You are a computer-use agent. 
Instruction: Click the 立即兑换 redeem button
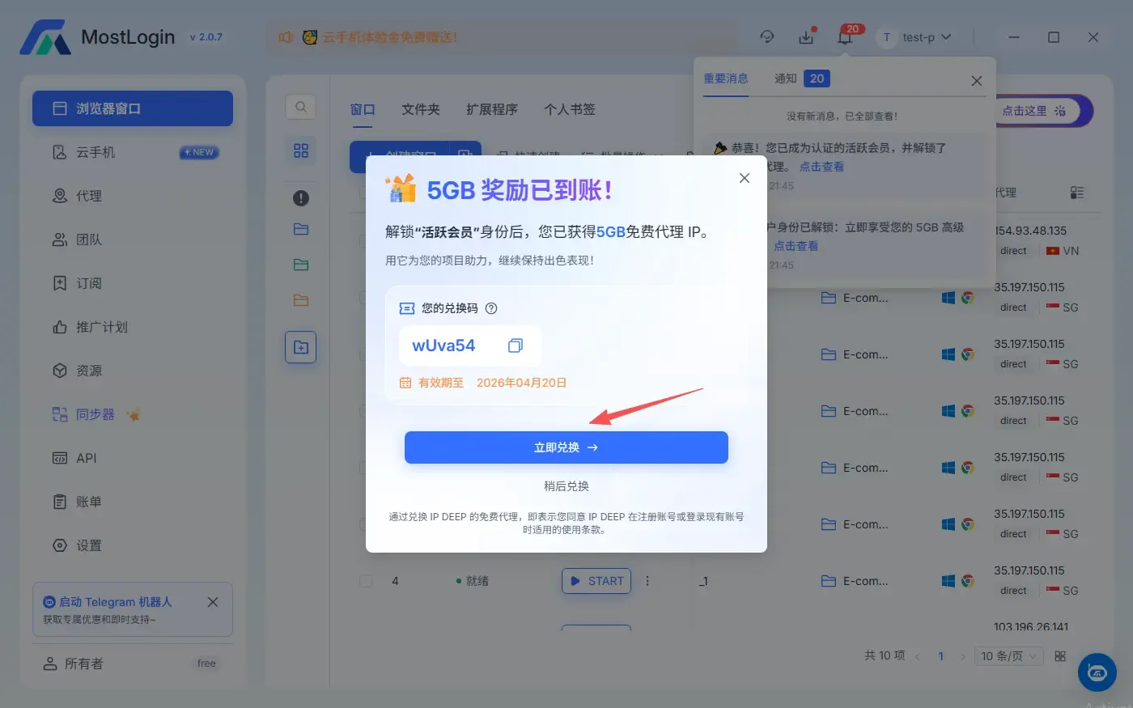coord(566,447)
